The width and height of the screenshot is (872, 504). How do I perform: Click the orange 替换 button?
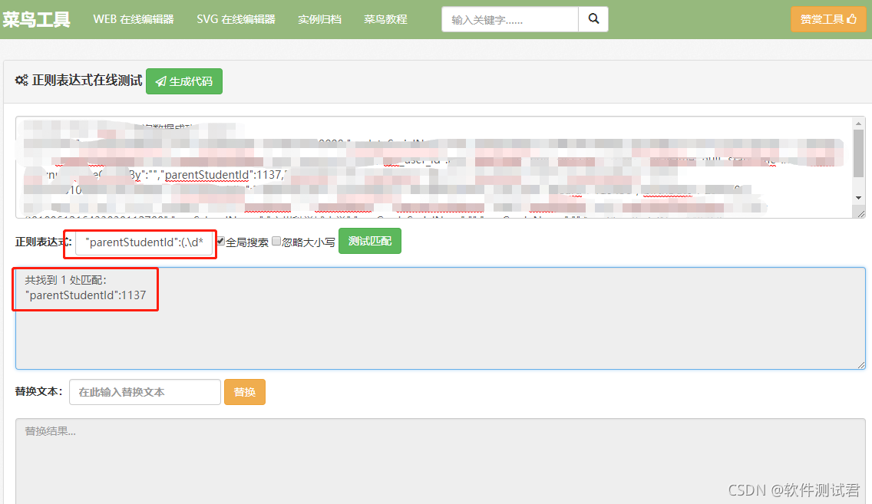tap(245, 392)
